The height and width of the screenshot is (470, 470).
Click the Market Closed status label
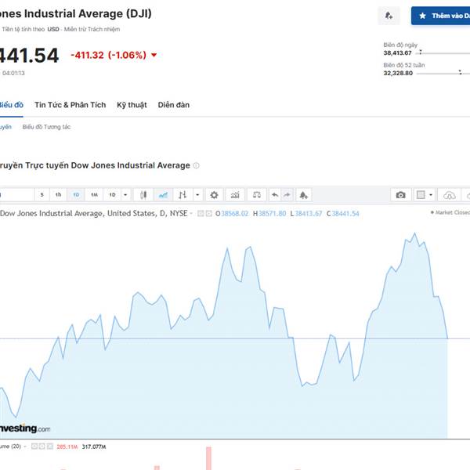click(x=450, y=212)
